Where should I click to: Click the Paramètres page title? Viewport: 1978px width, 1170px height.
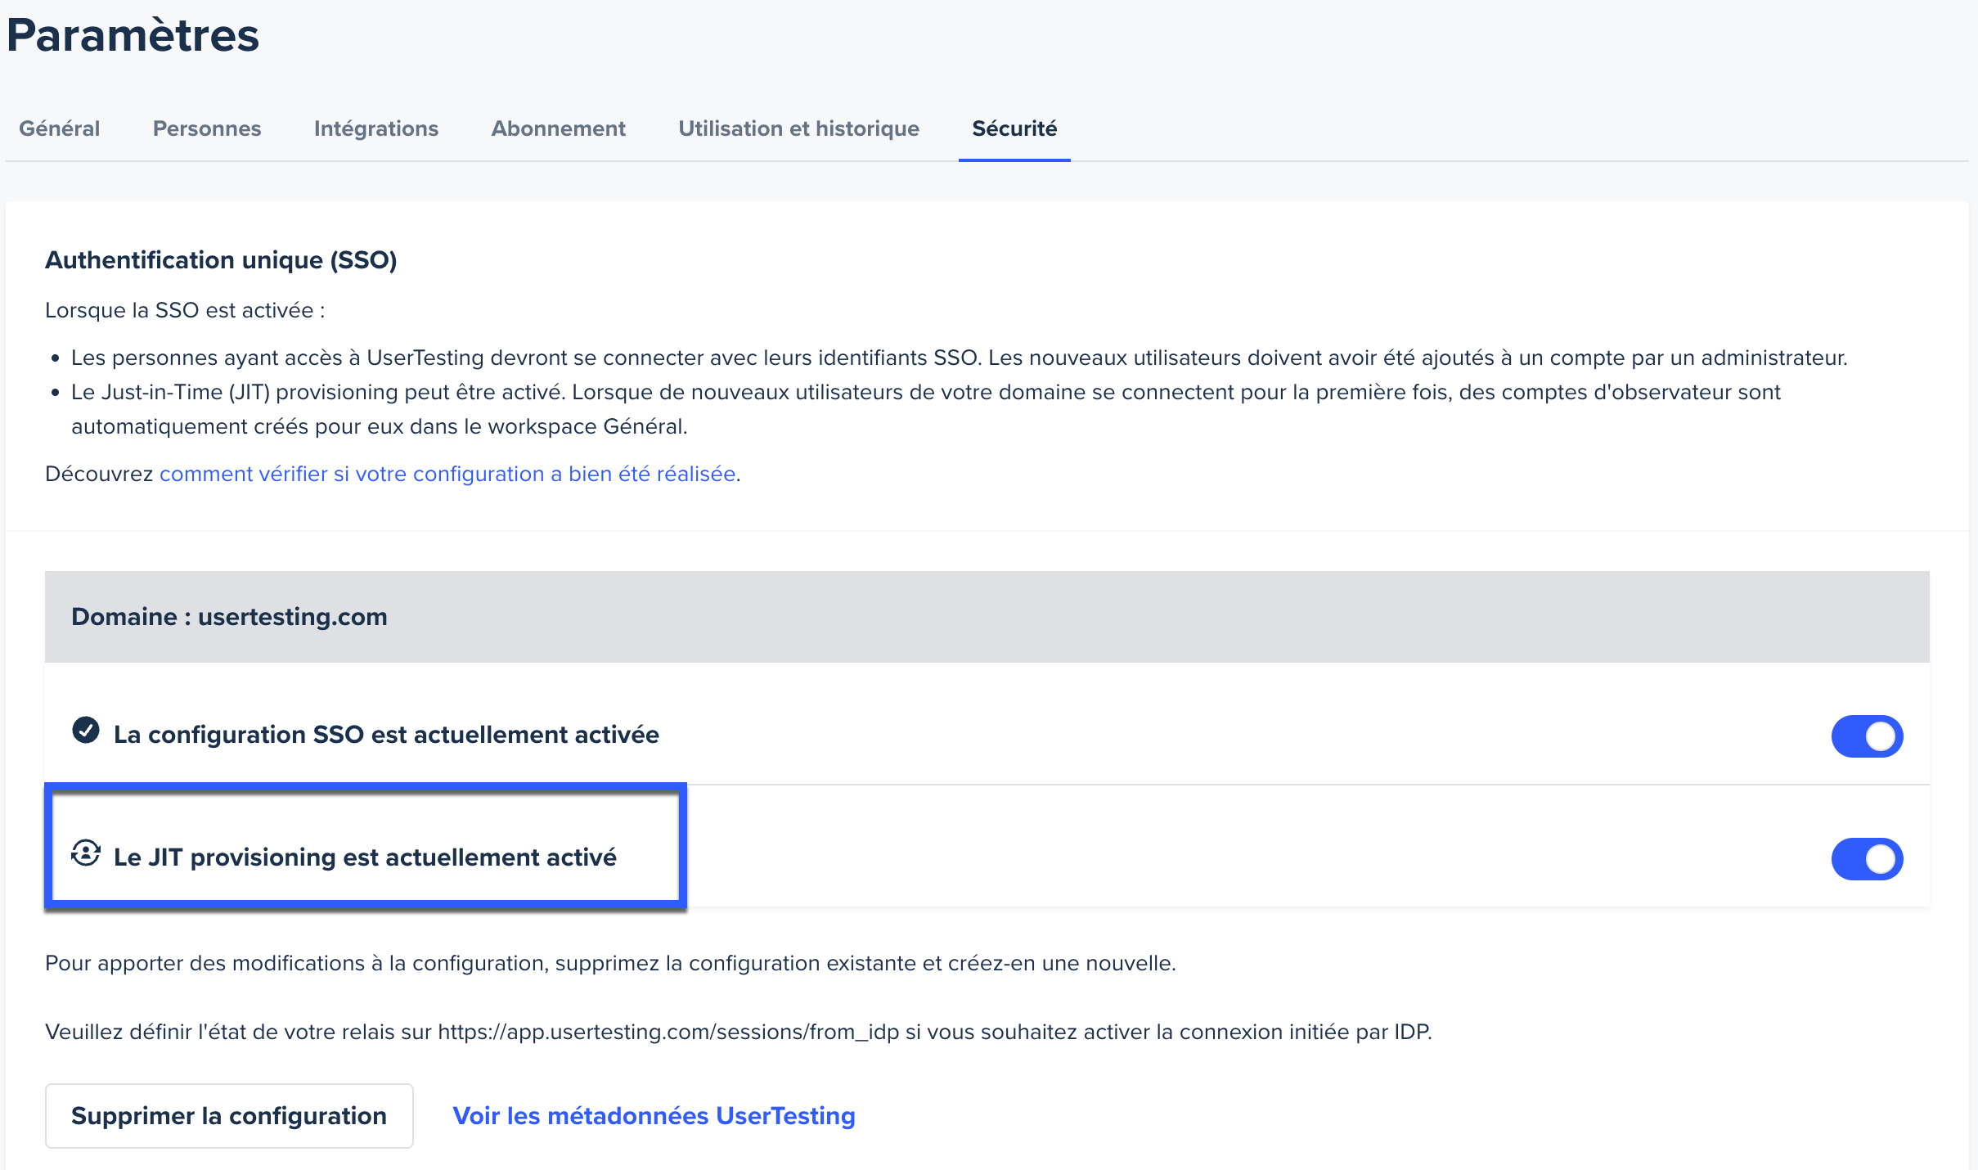coord(133,35)
